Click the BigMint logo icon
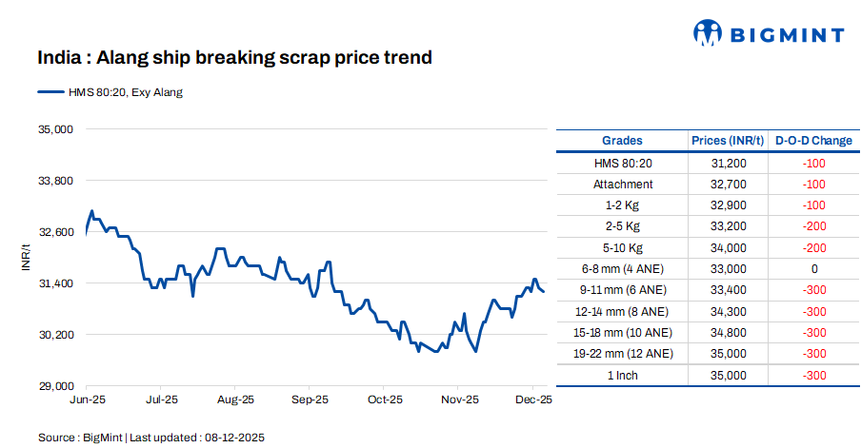This screenshot has height=448, width=861. tap(708, 33)
